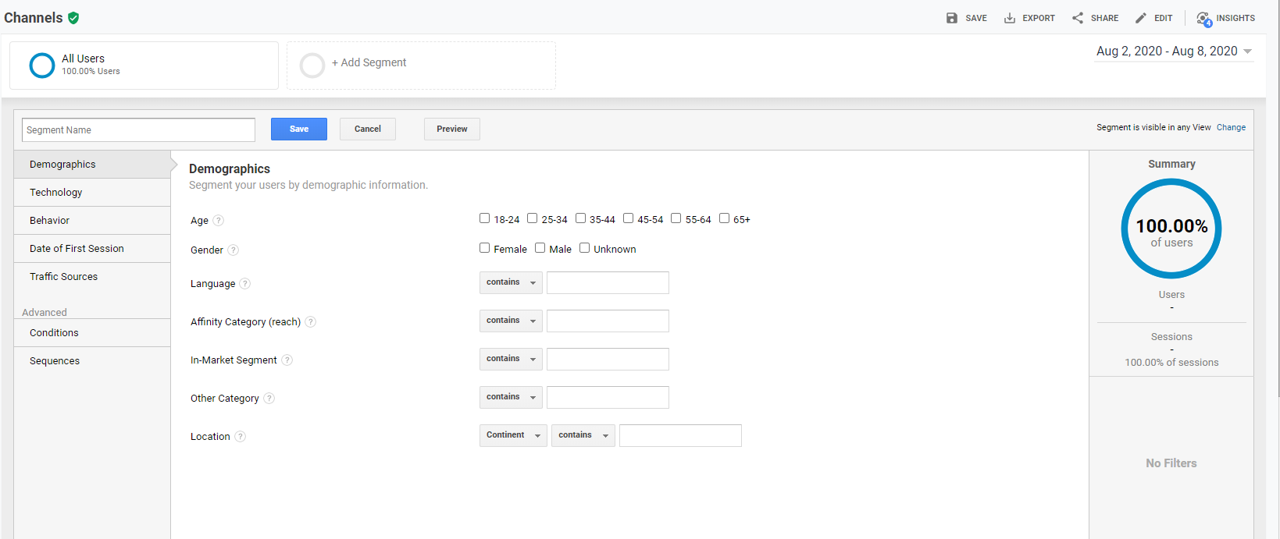Open the Insights icon with badge

(1203, 19)
